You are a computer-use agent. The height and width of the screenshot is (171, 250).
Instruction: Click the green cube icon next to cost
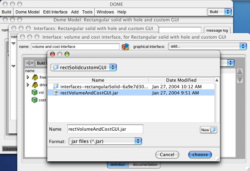coord(35,100)
